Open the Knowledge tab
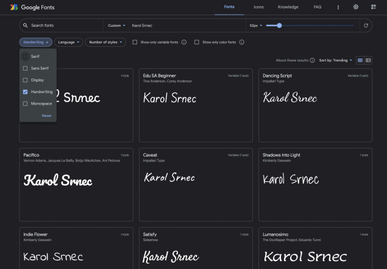Image resolution: width=387 pixels, height=269 pixels. click(288, 7)
